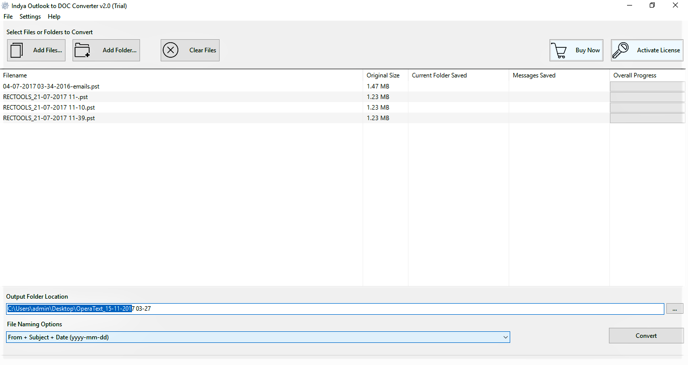Click the Add Folder... button label
The height and width of the screenshot is (365, 688).
click(x=119, y=50)
